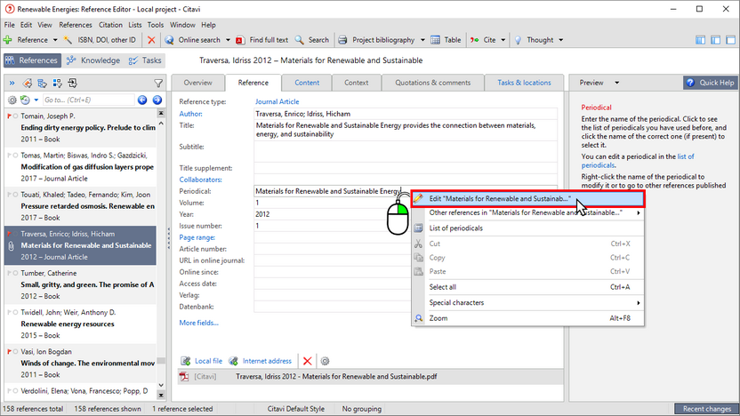Open Other references in periodical submenu
The width and height of the screenshot is (740, 416).
[527, 212]
